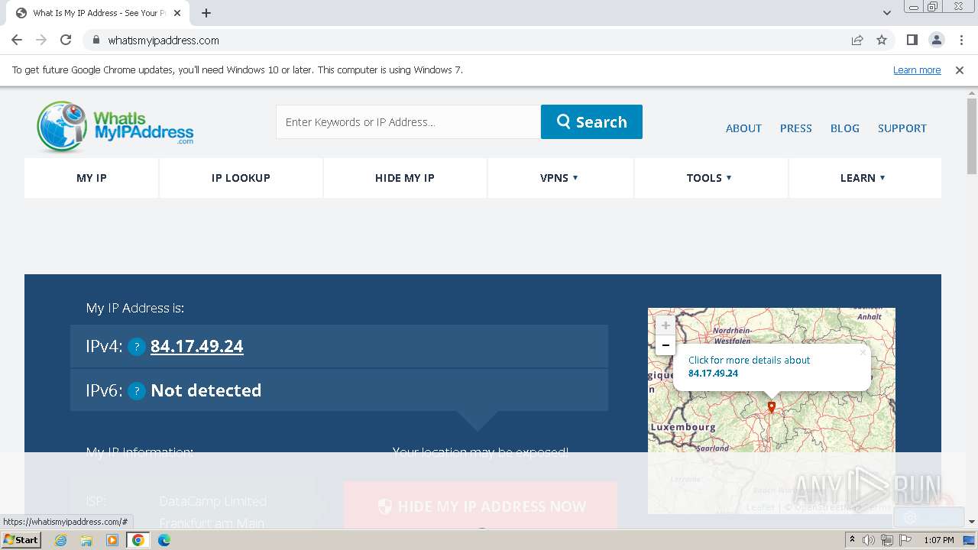
Task: Go forward using the browser arrow
Action: (x=41, y=40)
